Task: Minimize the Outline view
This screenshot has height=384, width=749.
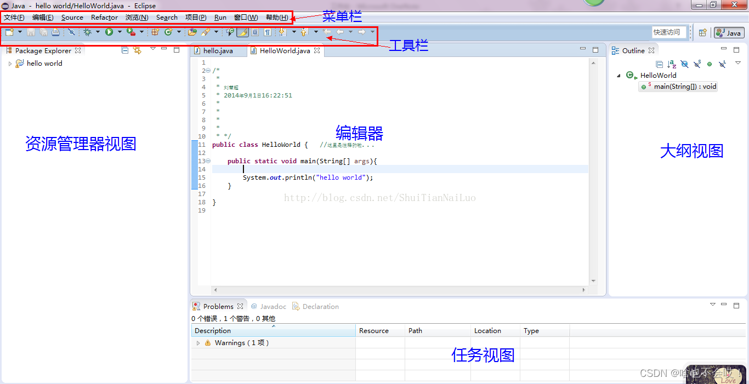Action: pos(724,49)
